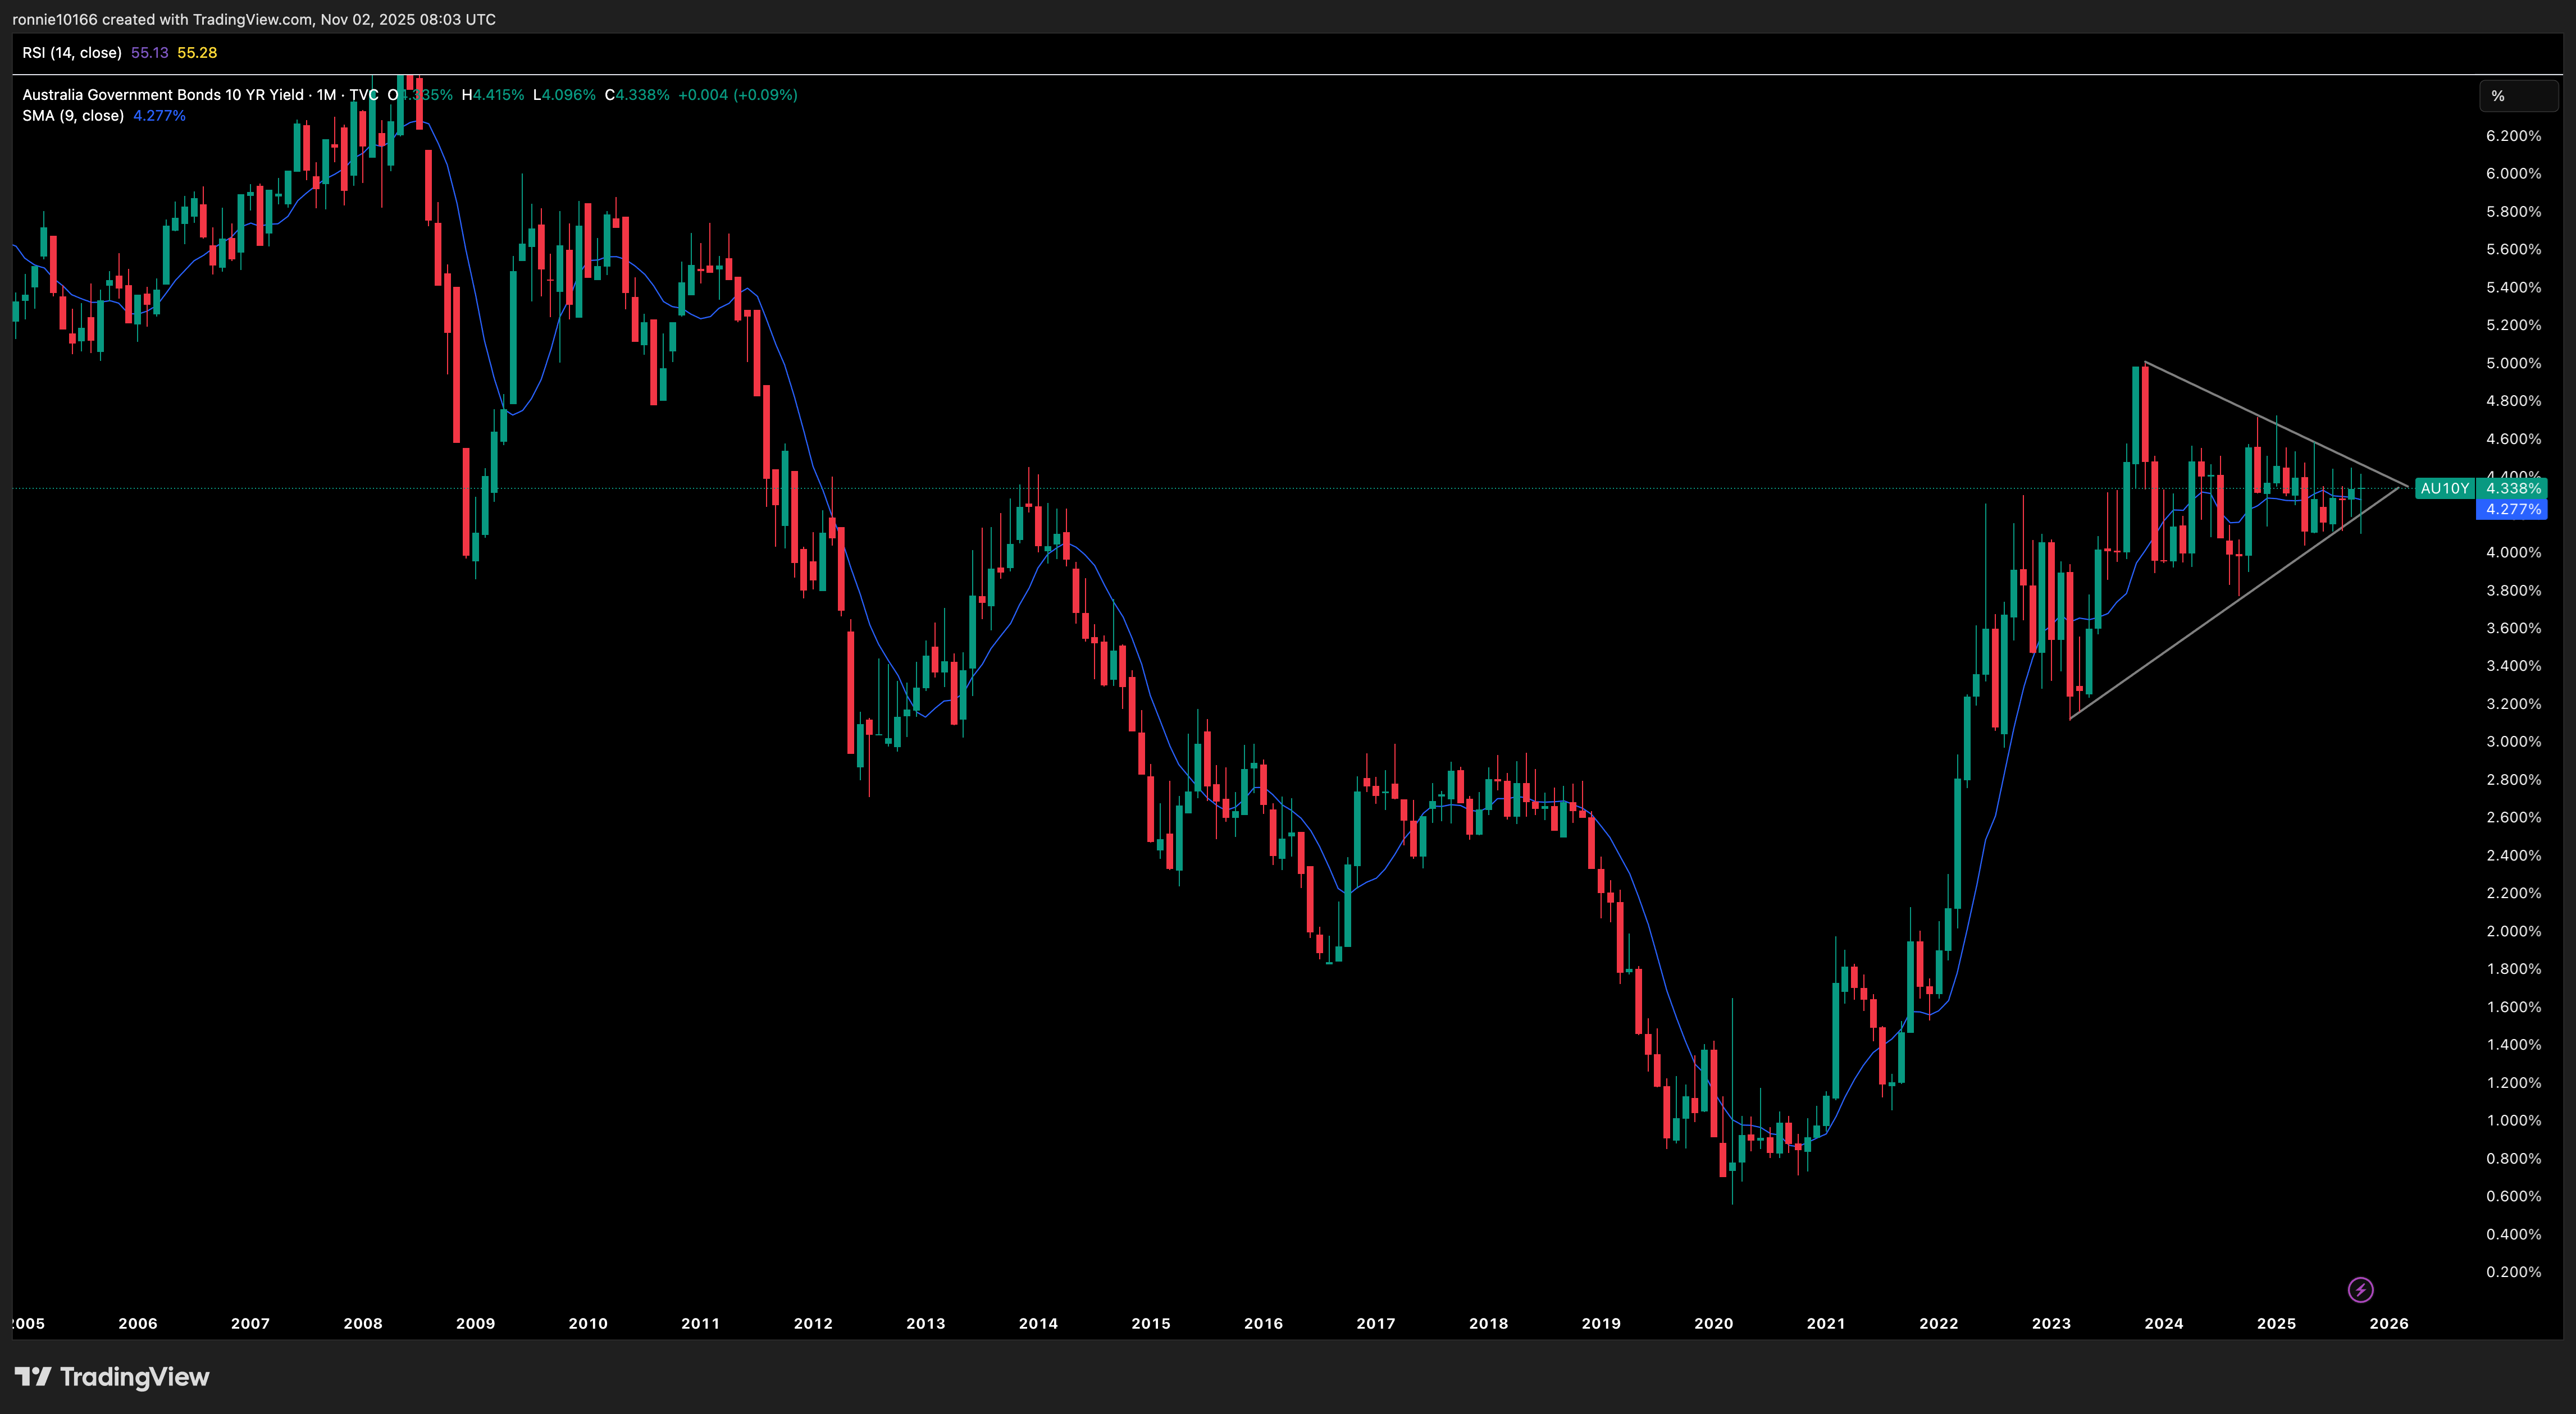Select the SMA (9, close) indicator label

click(x=73, y=115)
